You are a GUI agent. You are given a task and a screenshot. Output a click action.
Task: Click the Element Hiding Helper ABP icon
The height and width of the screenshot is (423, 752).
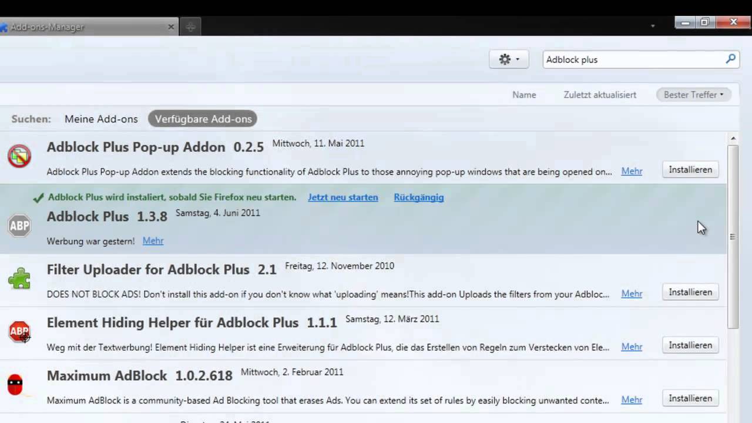point(19,332)
